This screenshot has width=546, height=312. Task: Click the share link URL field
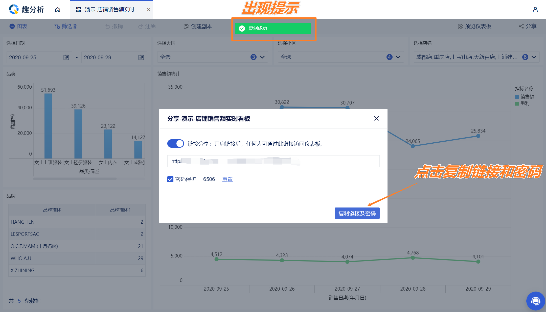click(x=273, y=161)
